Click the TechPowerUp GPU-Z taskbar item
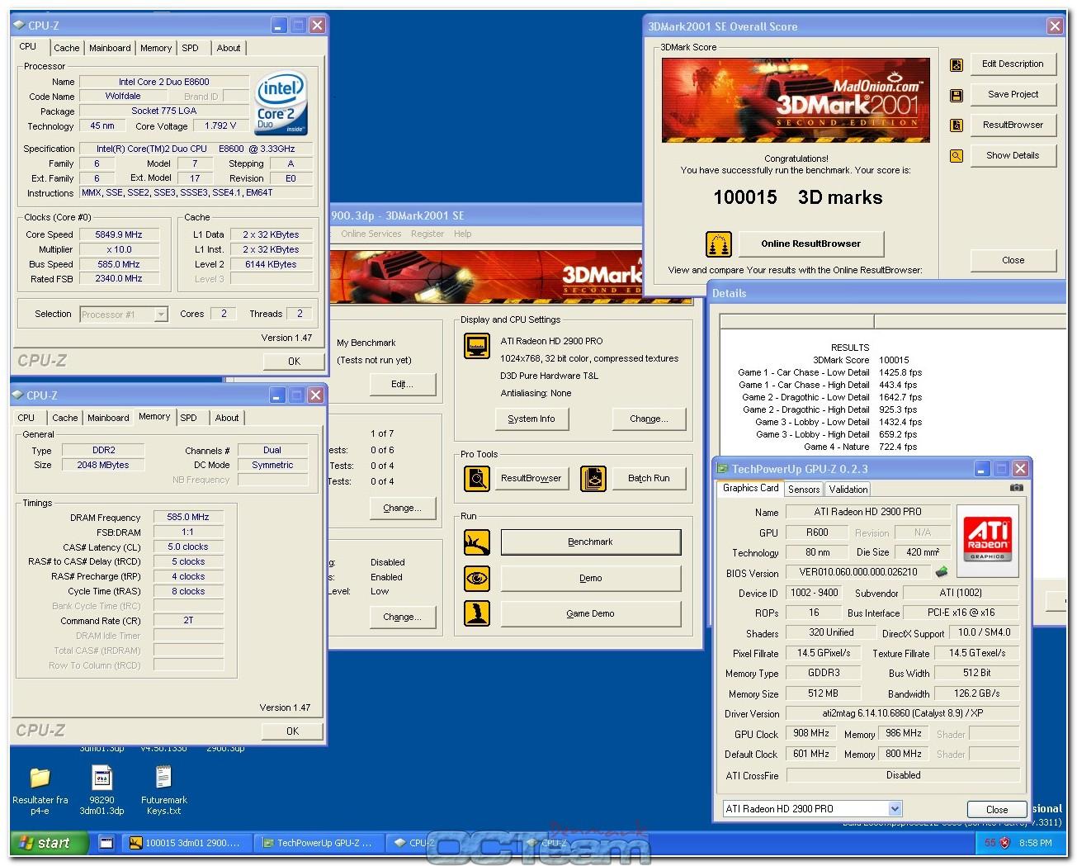The width and height of the screenshot is (1077, 866). click(319, 843)
